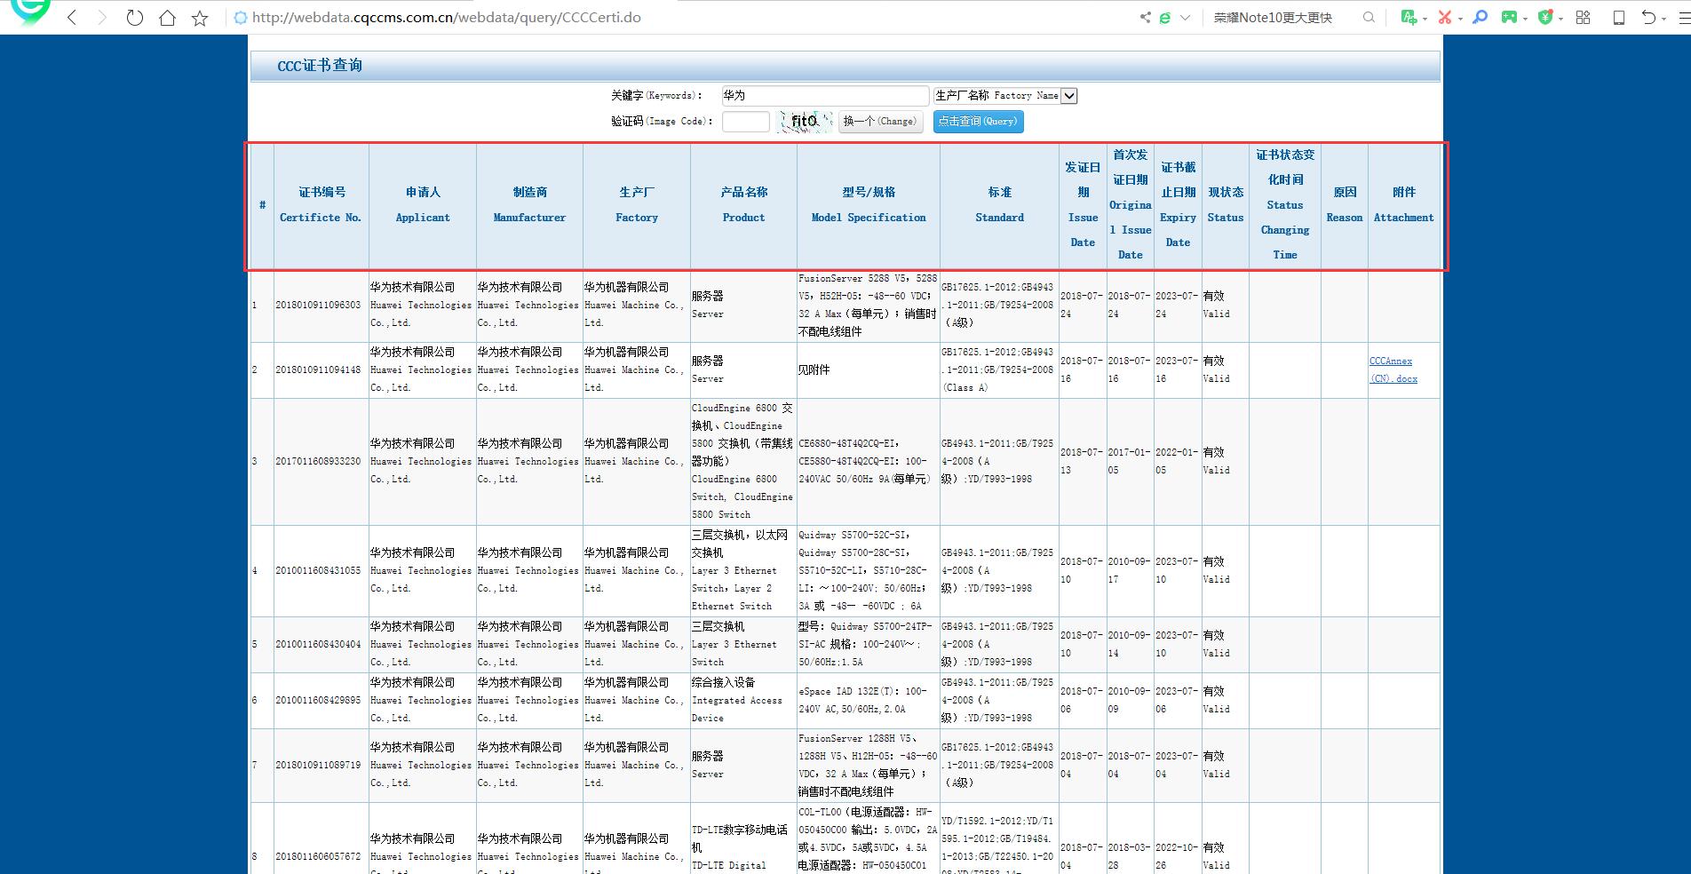Click the site info icon before the URL
The height and width of the screenshot is (874, 1691).
click(x=240, y=18)
